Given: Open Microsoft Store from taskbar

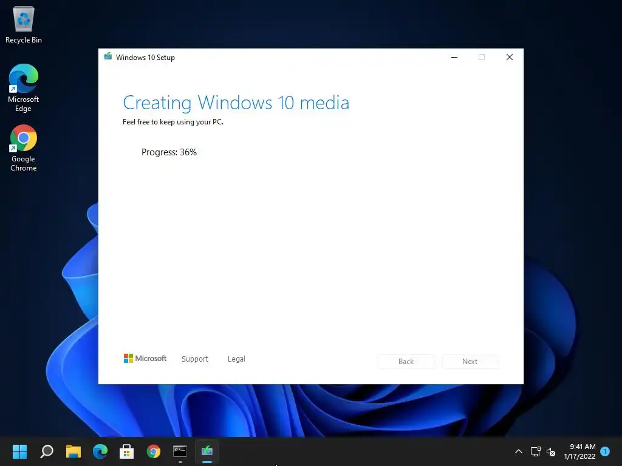Looking at the screenshot, I should pyautogui.click(x=126, y=451).
